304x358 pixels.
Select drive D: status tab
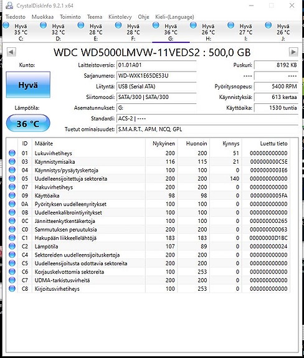tap(58, 32)
